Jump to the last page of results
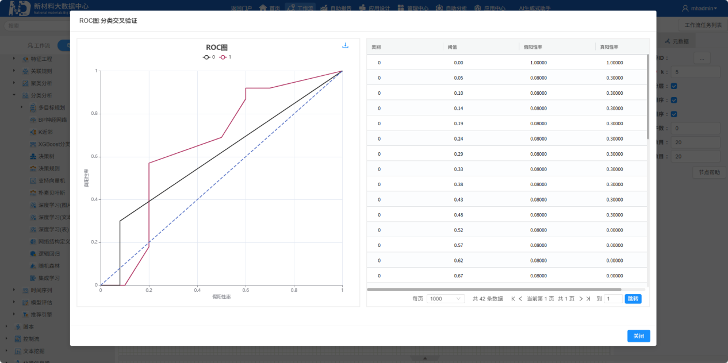 (x=588, y=299)
